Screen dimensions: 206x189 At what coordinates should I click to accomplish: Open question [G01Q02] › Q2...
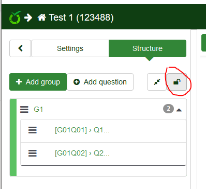click(x=82, y=153)
